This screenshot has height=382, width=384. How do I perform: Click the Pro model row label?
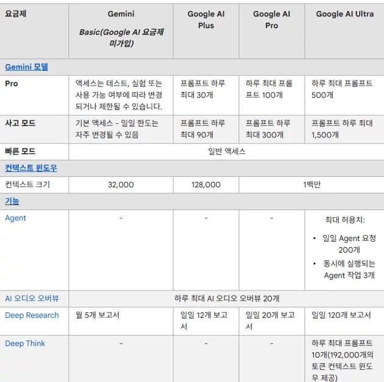coord(12,84)
